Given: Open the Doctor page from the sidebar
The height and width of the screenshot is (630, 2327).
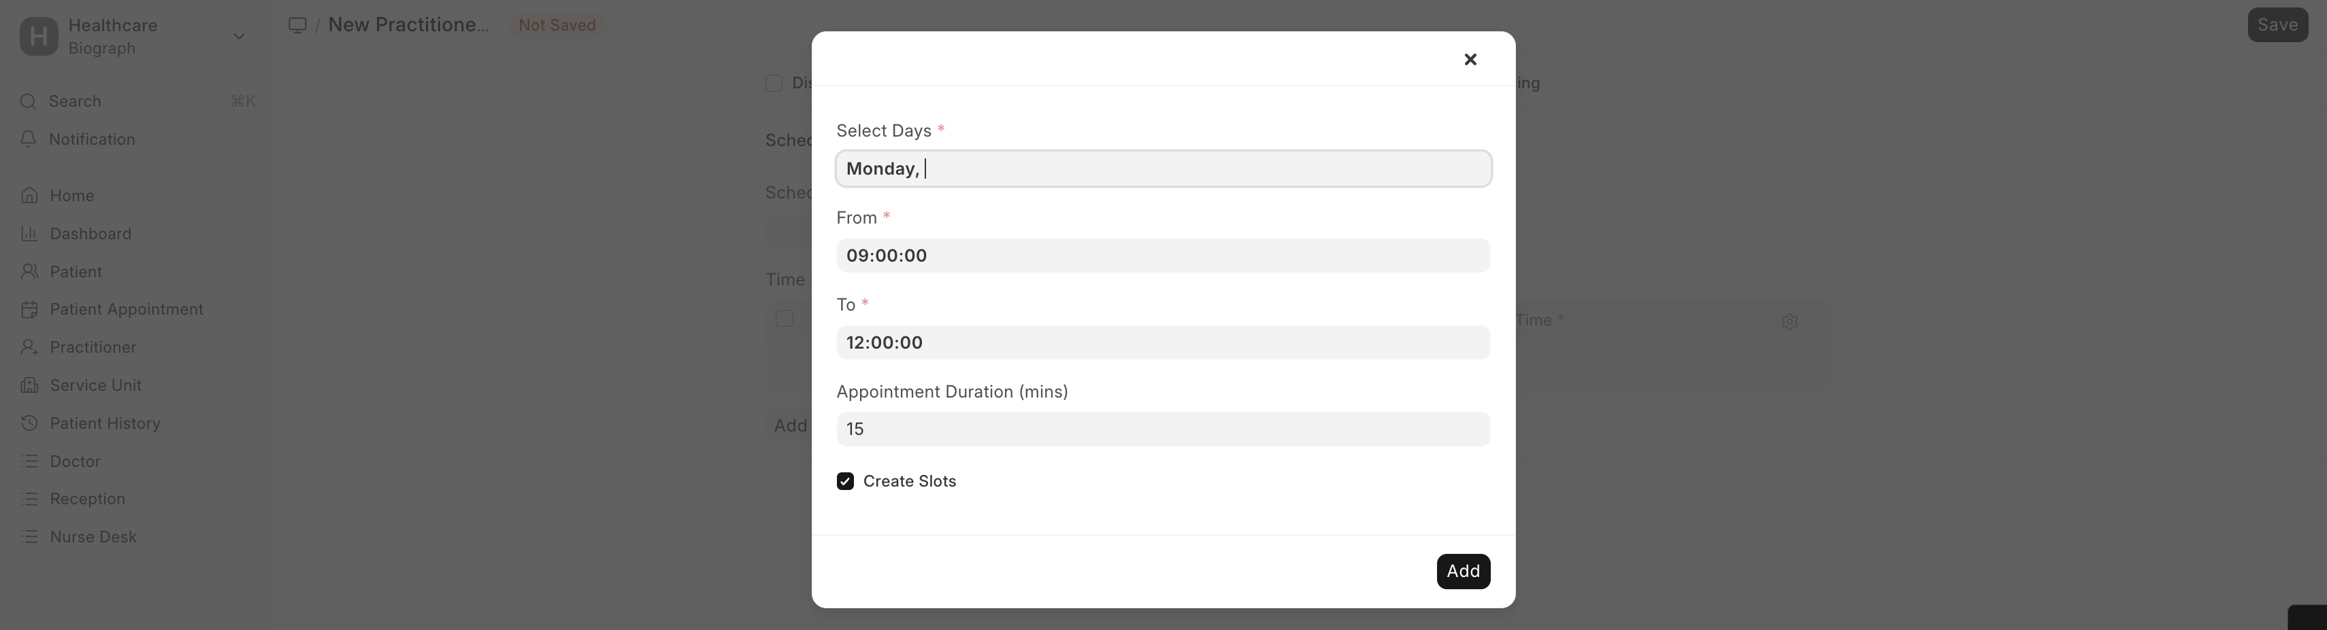Looking at the screenshot, I should point(75,460).
